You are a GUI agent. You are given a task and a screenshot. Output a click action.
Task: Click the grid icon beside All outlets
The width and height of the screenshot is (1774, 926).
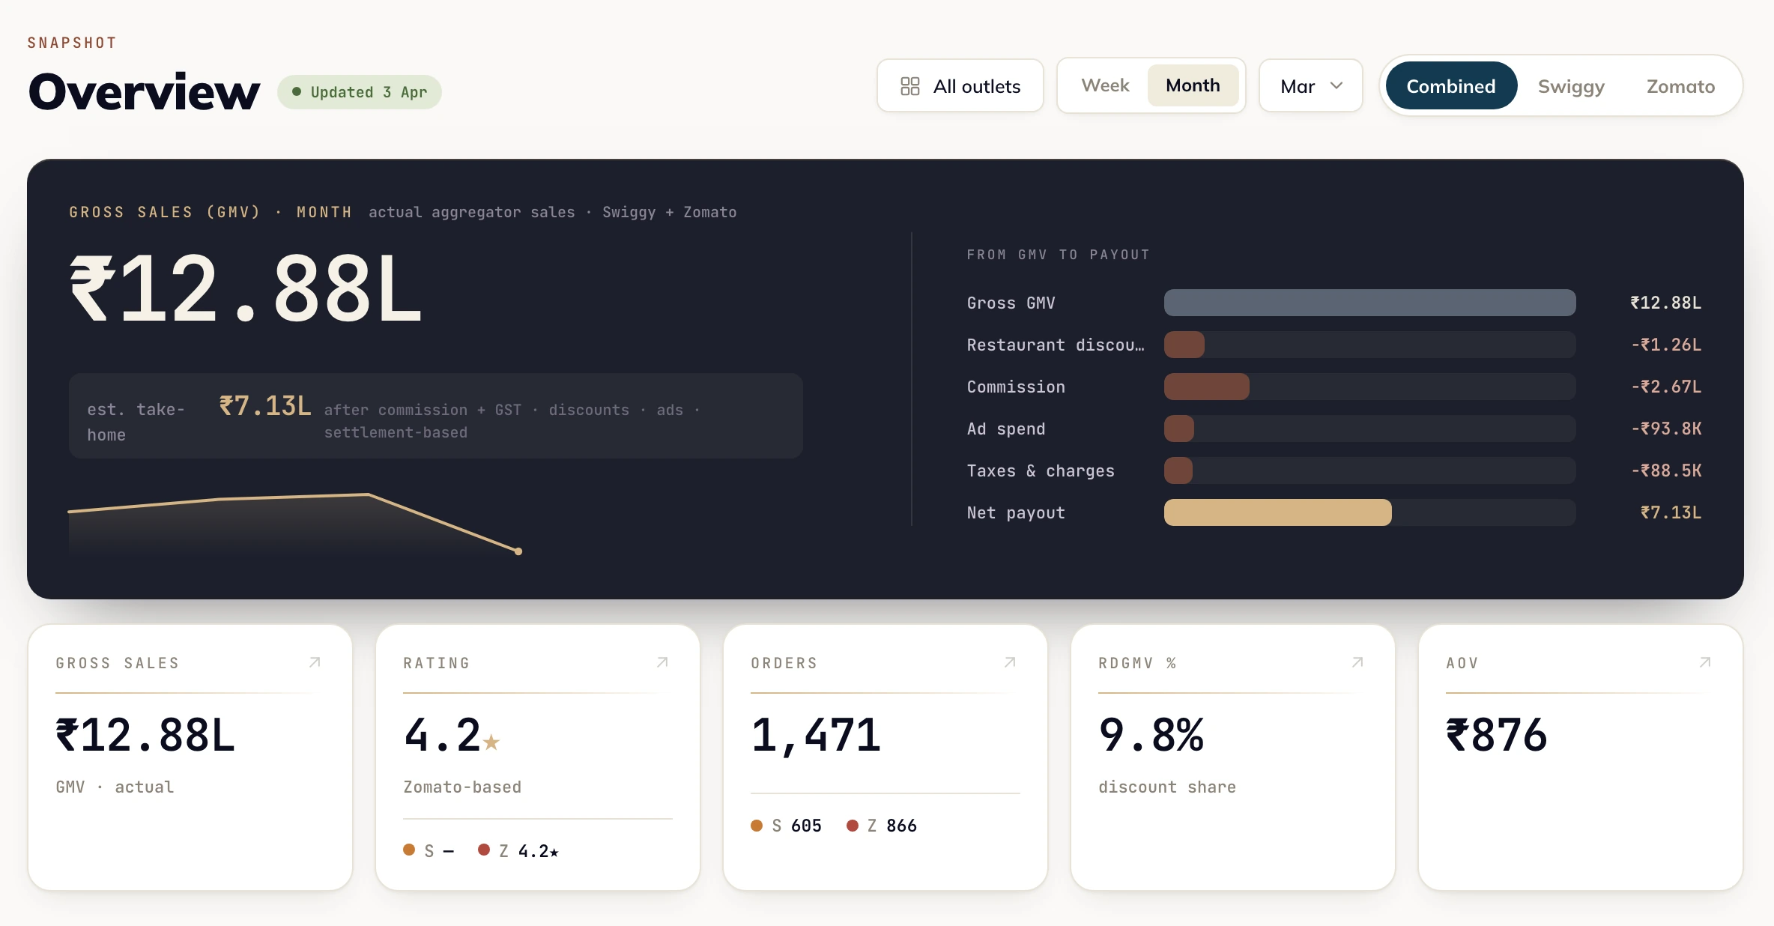point(910,86)
